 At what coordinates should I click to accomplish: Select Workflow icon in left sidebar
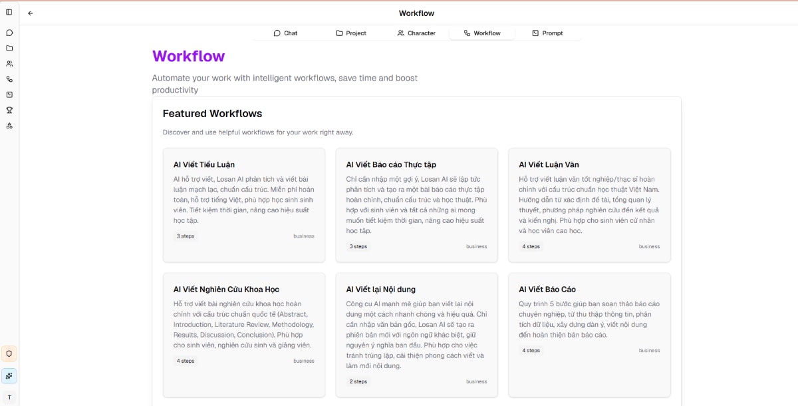click(9, 79)
